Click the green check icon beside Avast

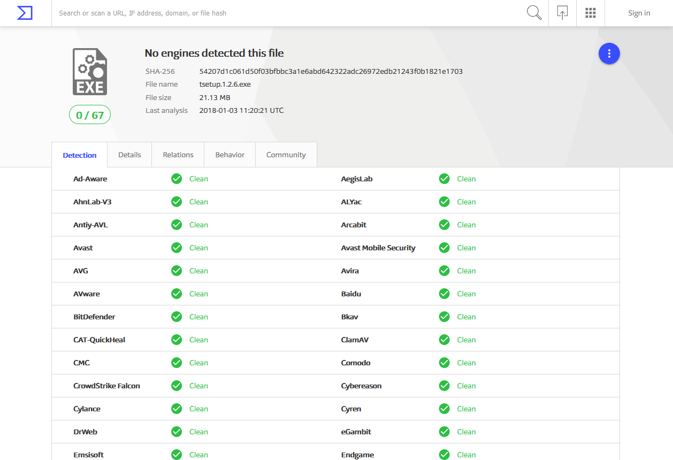(177, 248)
